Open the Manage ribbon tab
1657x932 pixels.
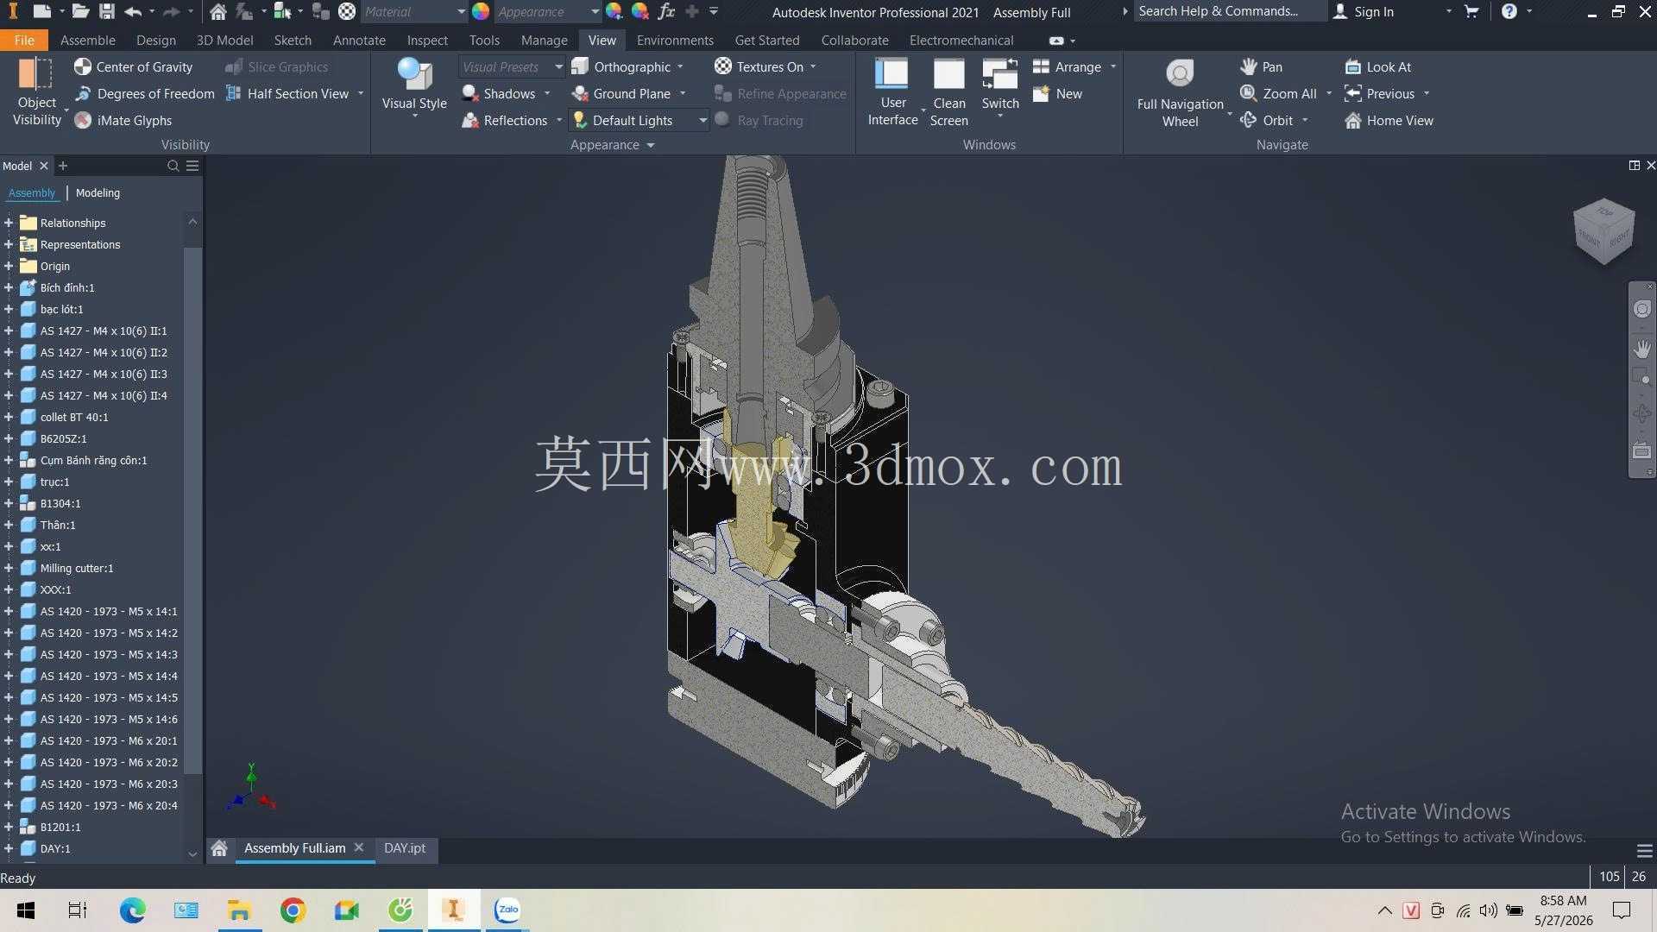coord(544,40)
